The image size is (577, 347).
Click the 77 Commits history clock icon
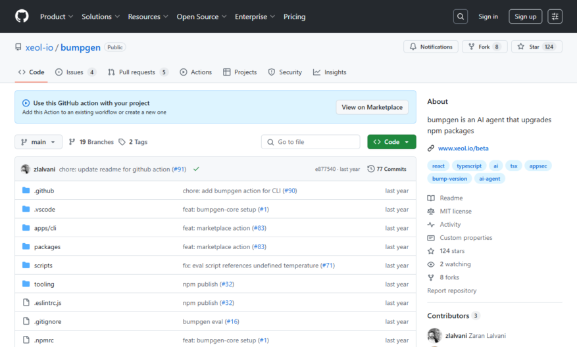[x=371, y=169]
